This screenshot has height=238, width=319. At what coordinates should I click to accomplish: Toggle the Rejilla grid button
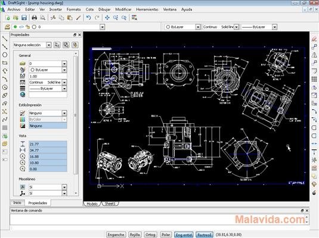(135, 235)
